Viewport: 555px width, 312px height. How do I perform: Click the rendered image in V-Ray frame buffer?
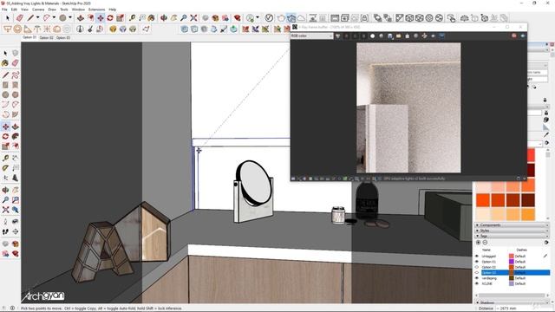click(x=408, y=107)
